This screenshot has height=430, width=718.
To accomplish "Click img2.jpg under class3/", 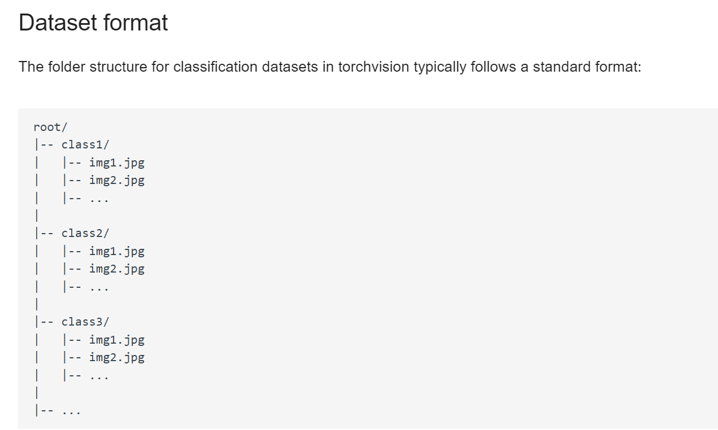I will coord(117,357).
